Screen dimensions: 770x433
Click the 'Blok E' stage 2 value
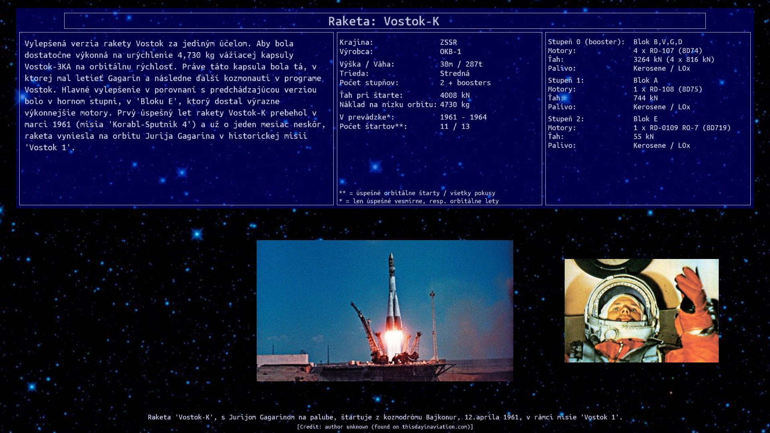(645, 119)
